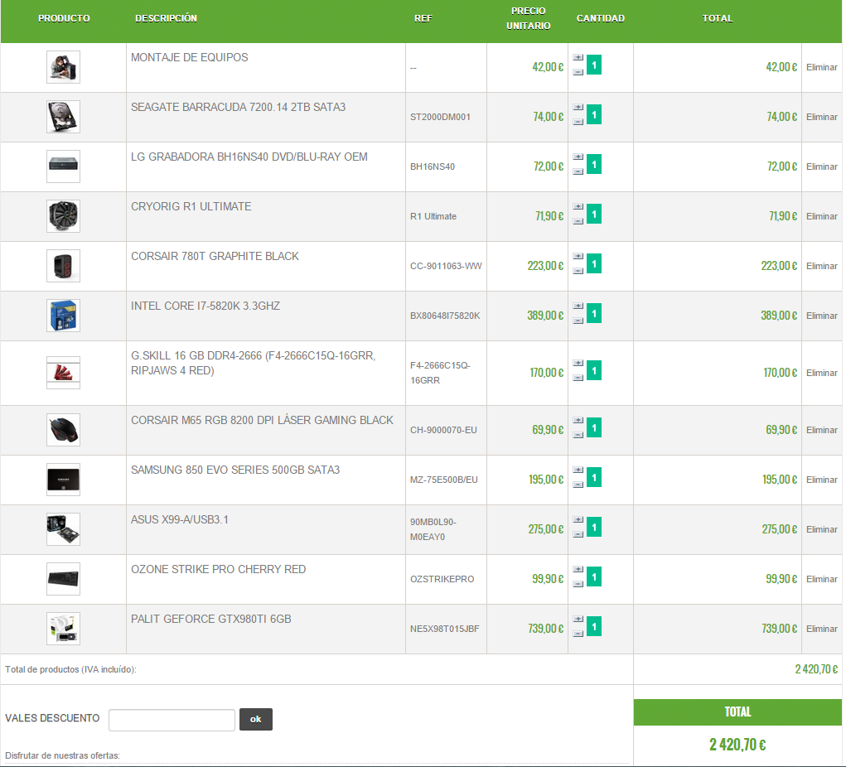Image resolution: width=846 pixels, height=767 pixels.
Task: Decrease INTEL CORE I7-5820K quantity
Action: point(578,320)
